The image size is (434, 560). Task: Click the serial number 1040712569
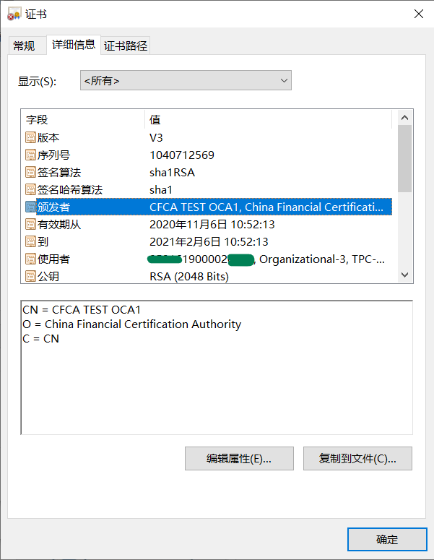[182, 155]
